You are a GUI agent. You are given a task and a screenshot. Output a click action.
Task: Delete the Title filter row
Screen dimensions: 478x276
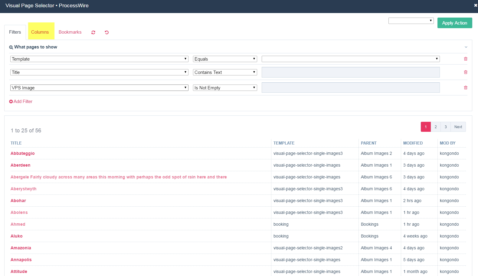(x=466, y=72)
